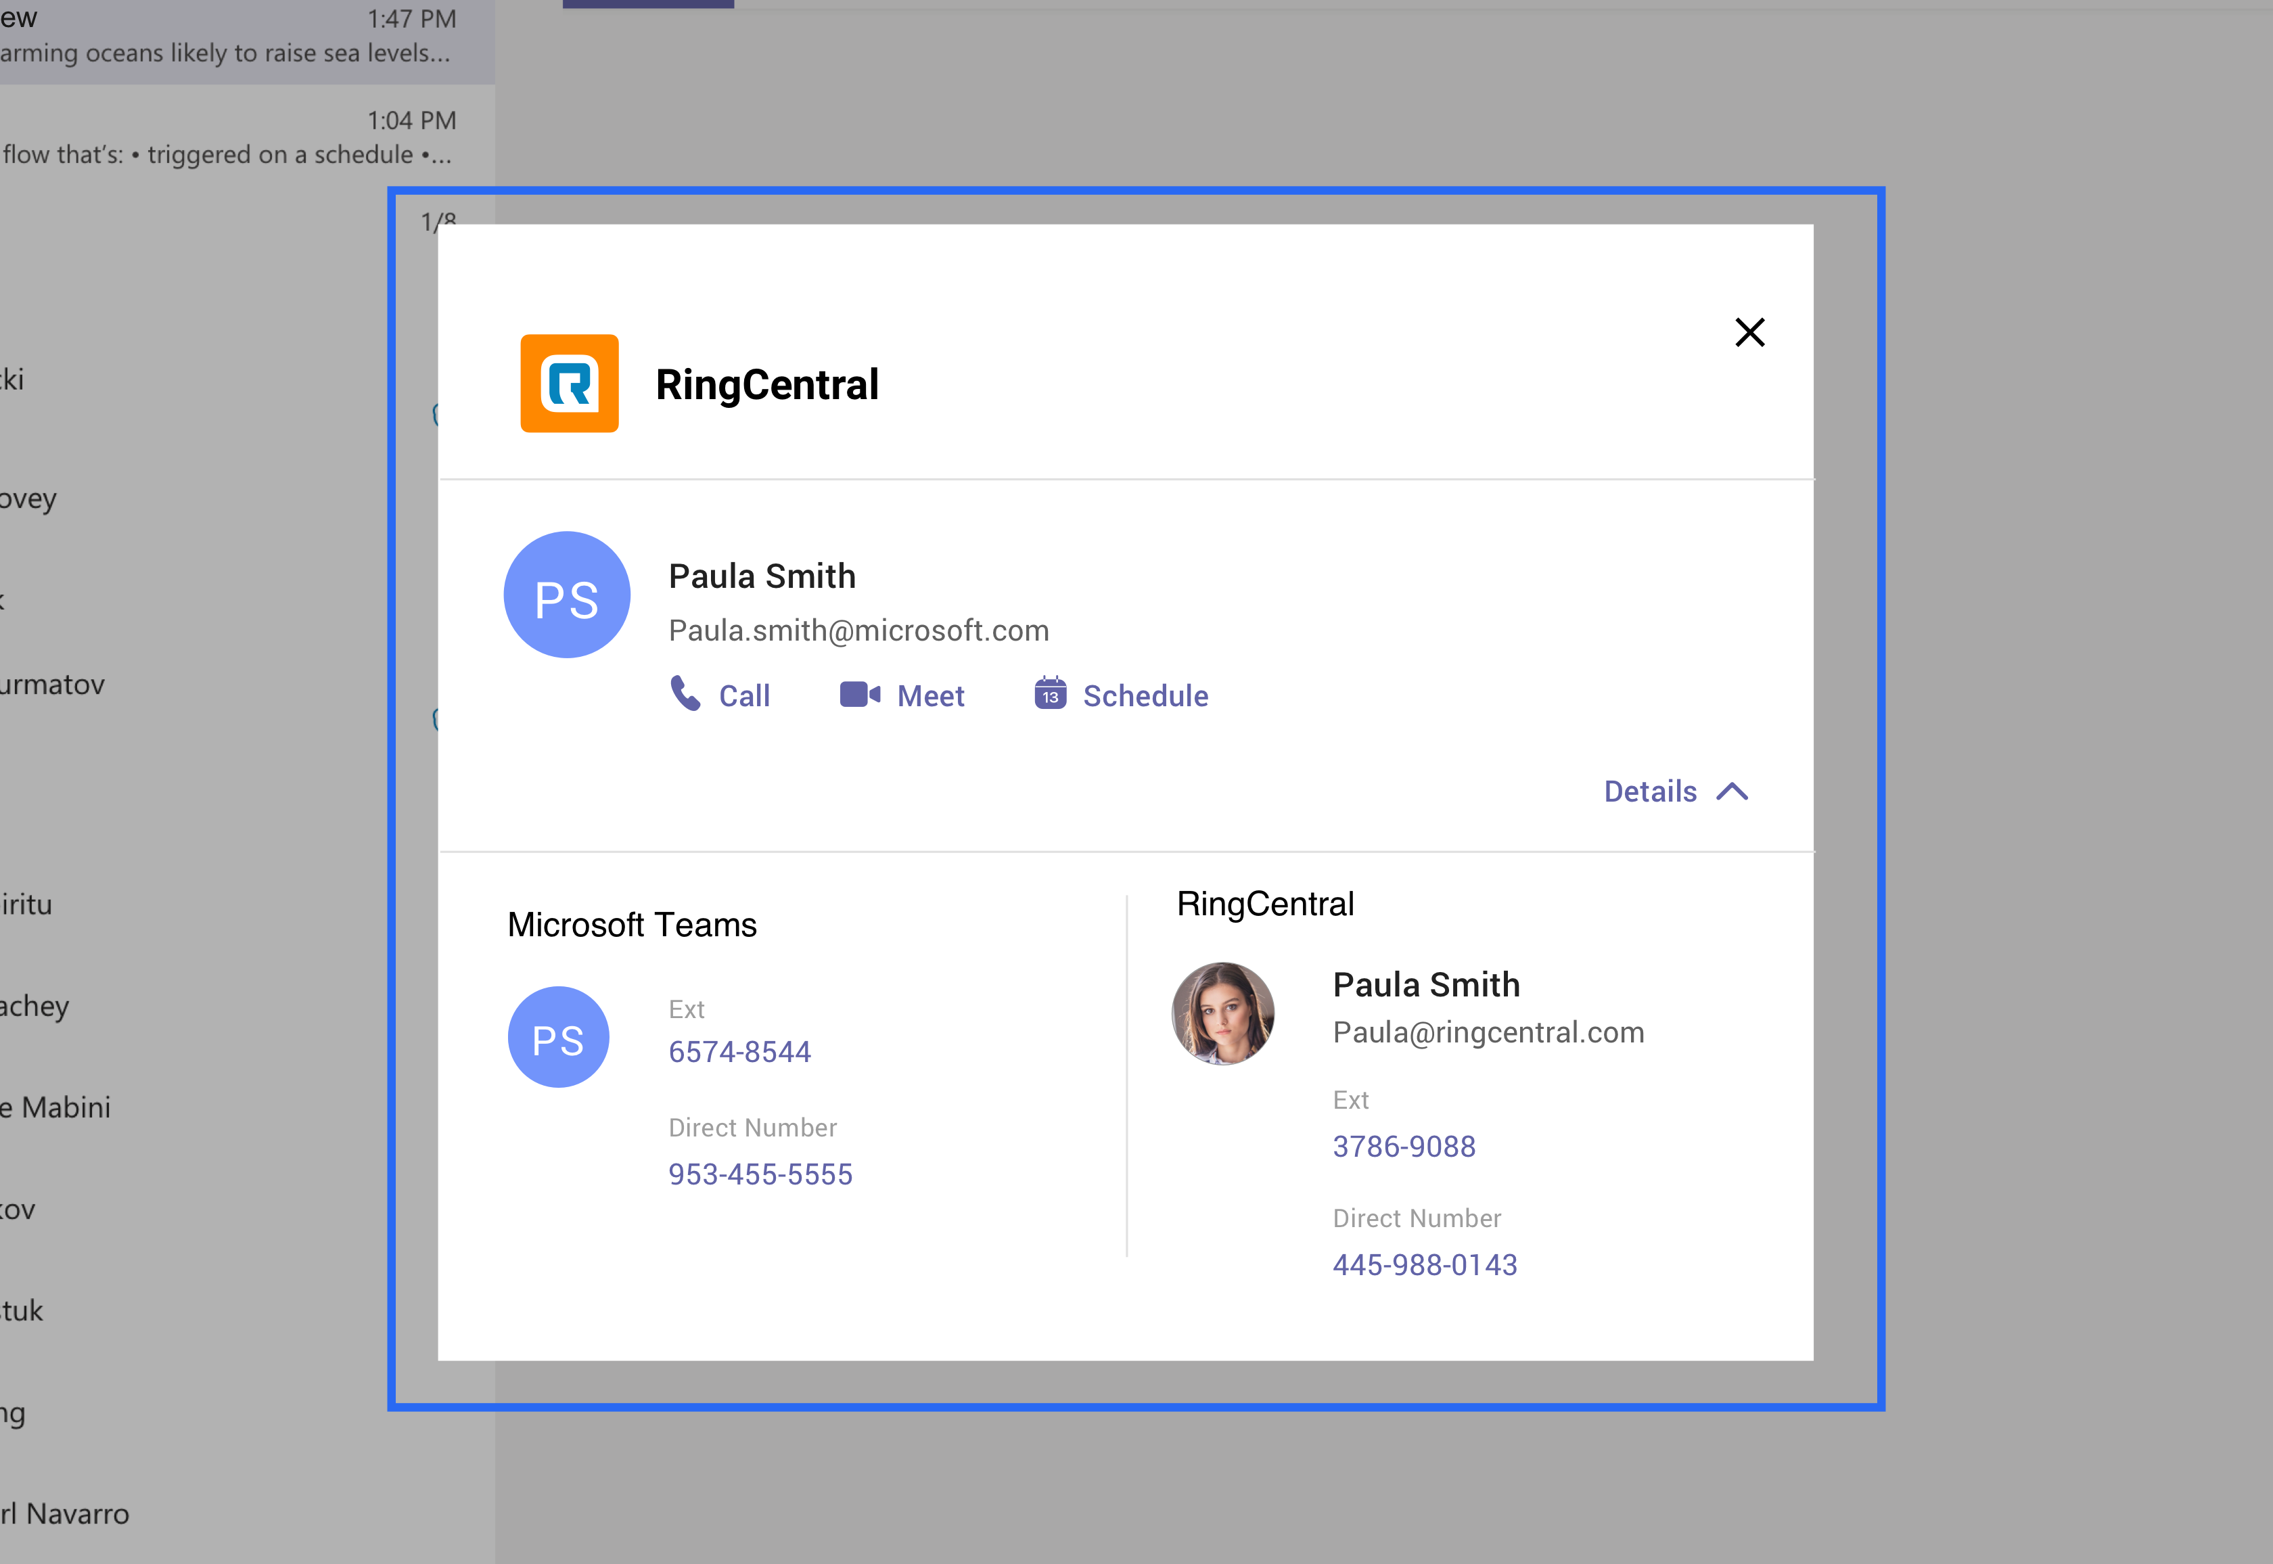Close the RingCentral dialog
This screenshot has height=1564, width=2273.
click(1749, 332)
